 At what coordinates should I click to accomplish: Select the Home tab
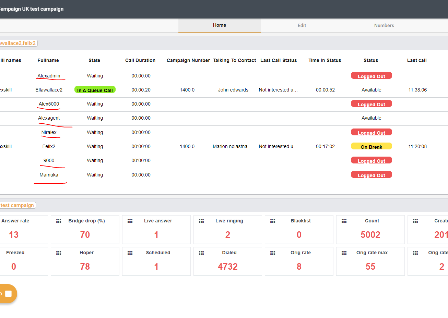pos(220,25)
